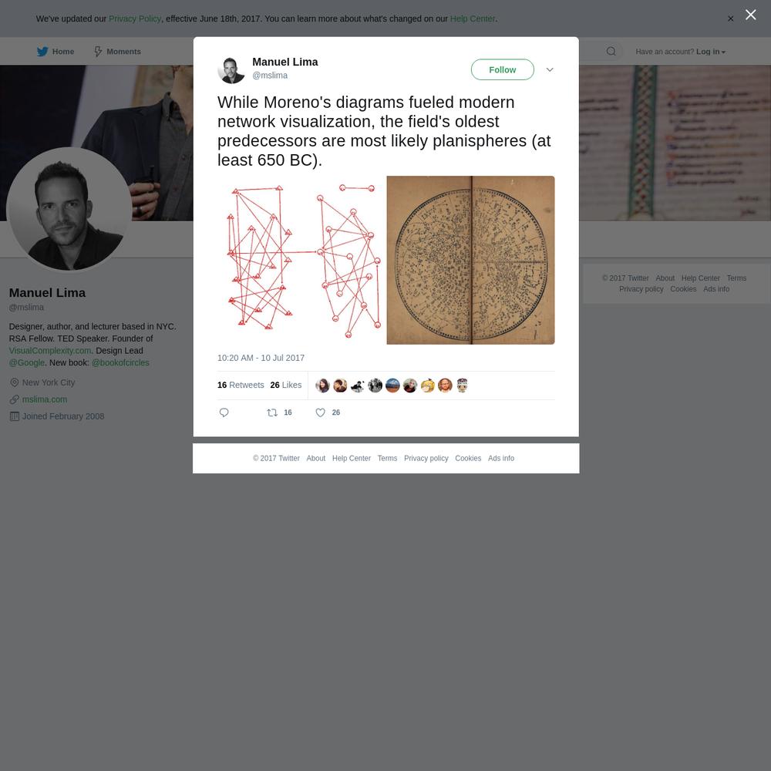Viewport: 771px width, 771px height.
Task: Open the @mslima handle in tweet header
Action: 269,76
